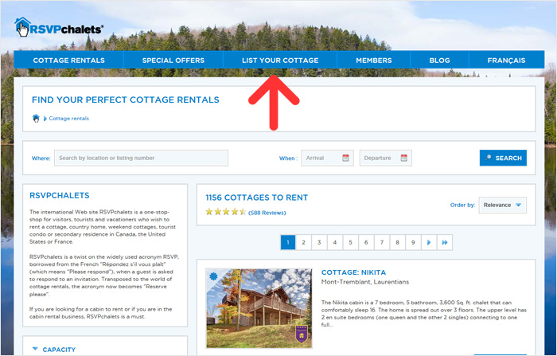This screenshot has width=557, height=356.
Task: Click the RSVPchalets logo
Action: point(59,27)
